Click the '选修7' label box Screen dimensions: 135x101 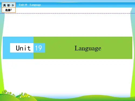(9, 10)
